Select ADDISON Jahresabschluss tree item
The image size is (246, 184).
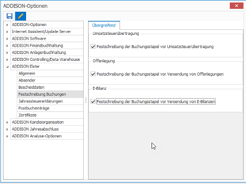coord(47,129)
